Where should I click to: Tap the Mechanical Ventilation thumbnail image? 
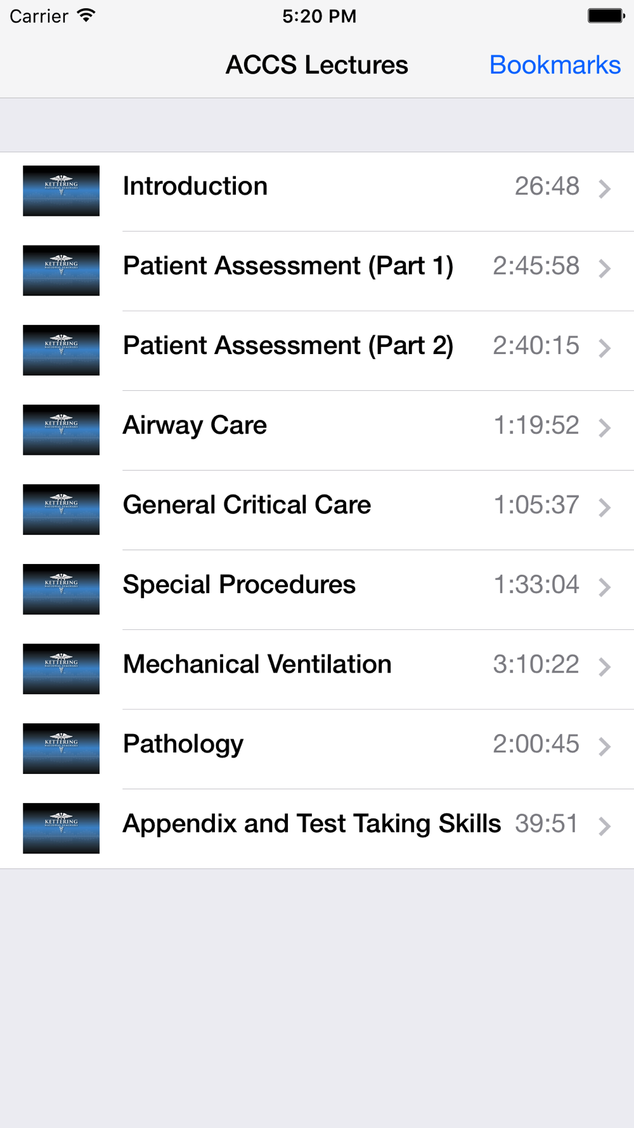click(x=61, y=669)
